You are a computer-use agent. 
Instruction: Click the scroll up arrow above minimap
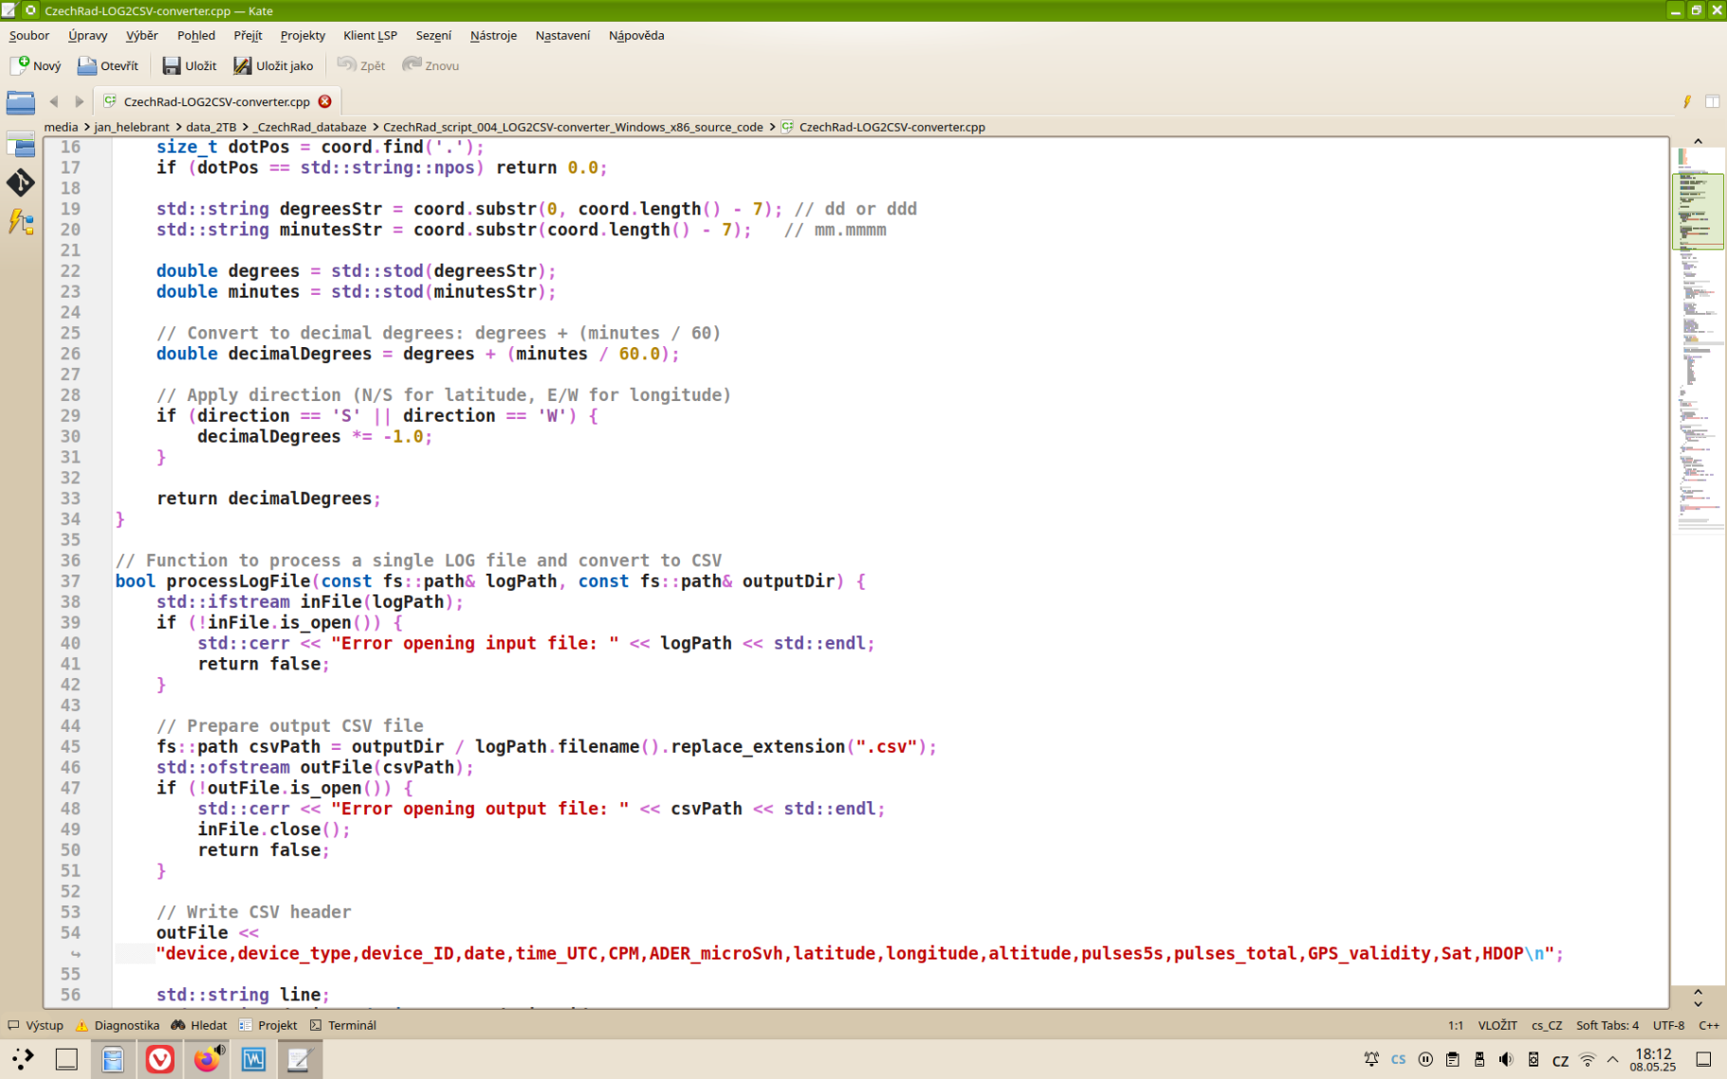(x=1698, y=141)
